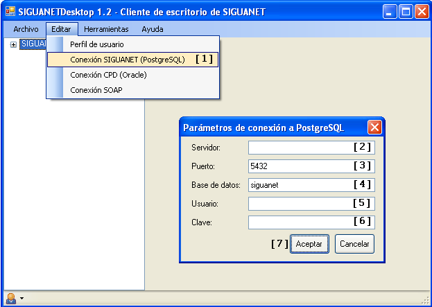Confirm with the Aceptar button
Image resolution: width=432 pixels, height=307 pixels.
point(309,244)
